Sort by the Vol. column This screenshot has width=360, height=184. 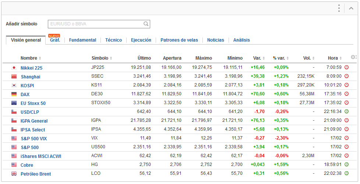tap(309, 58)
